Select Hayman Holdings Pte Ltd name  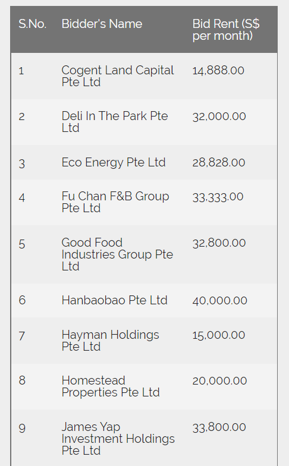coord(111,341)
